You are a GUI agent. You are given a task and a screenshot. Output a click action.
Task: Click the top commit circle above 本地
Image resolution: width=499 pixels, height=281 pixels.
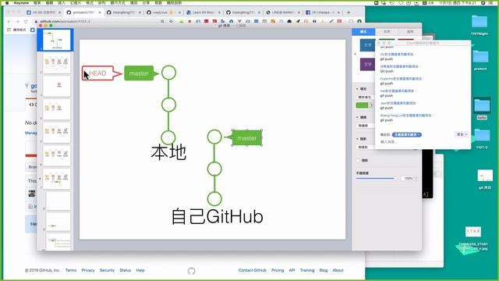pos(168,73)
